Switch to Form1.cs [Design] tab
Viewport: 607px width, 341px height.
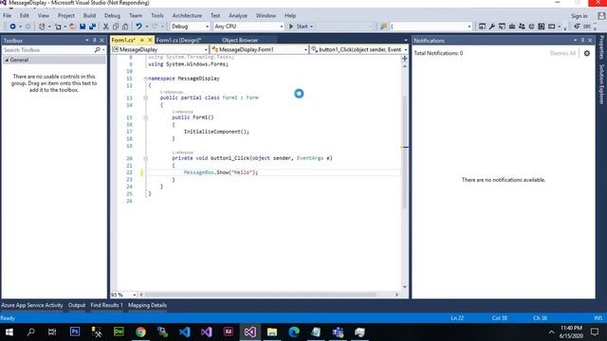tap(178, 40)
